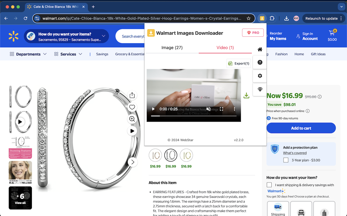Click the video progress bar to seek
Image resolution: width=347 pixels, height=216 pixels.
click(194, 116)
